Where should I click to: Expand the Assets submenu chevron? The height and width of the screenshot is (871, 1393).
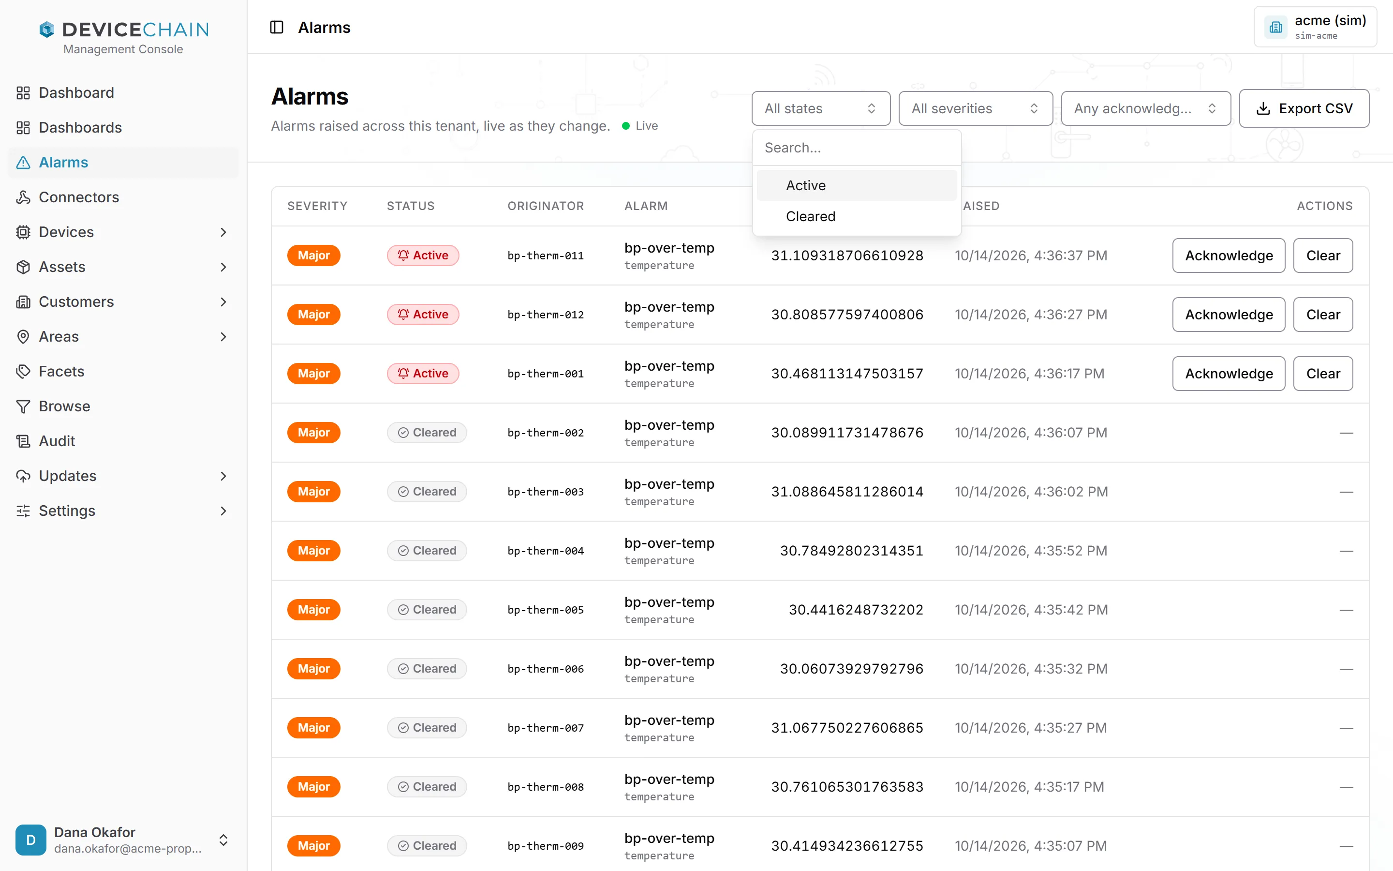[x=223, y=267]
